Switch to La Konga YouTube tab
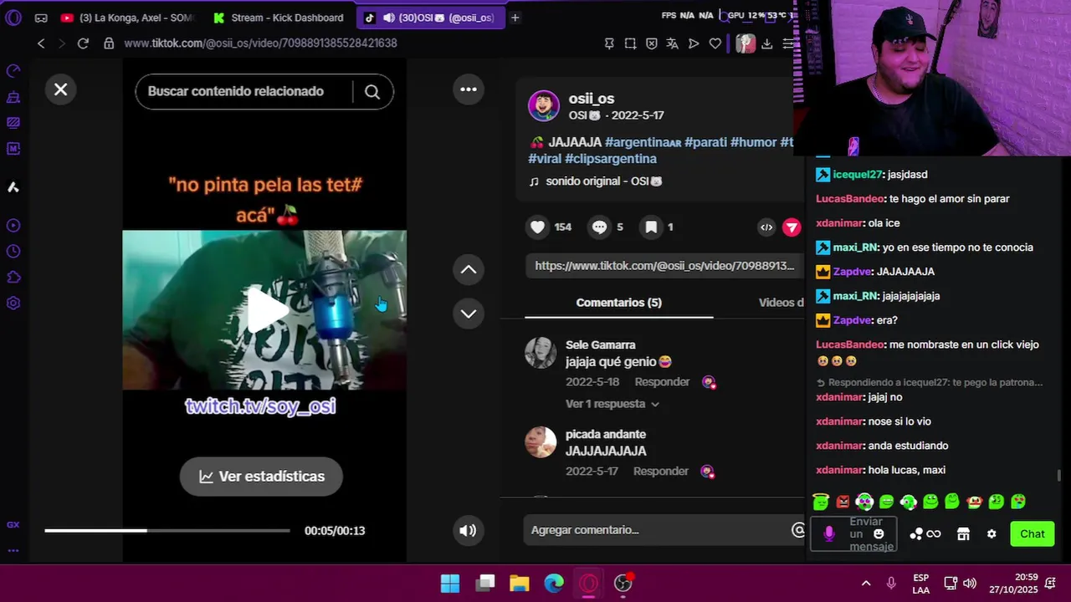This screenshot has height=602, width=1071. pyautogui.click(x=127, y=18)
